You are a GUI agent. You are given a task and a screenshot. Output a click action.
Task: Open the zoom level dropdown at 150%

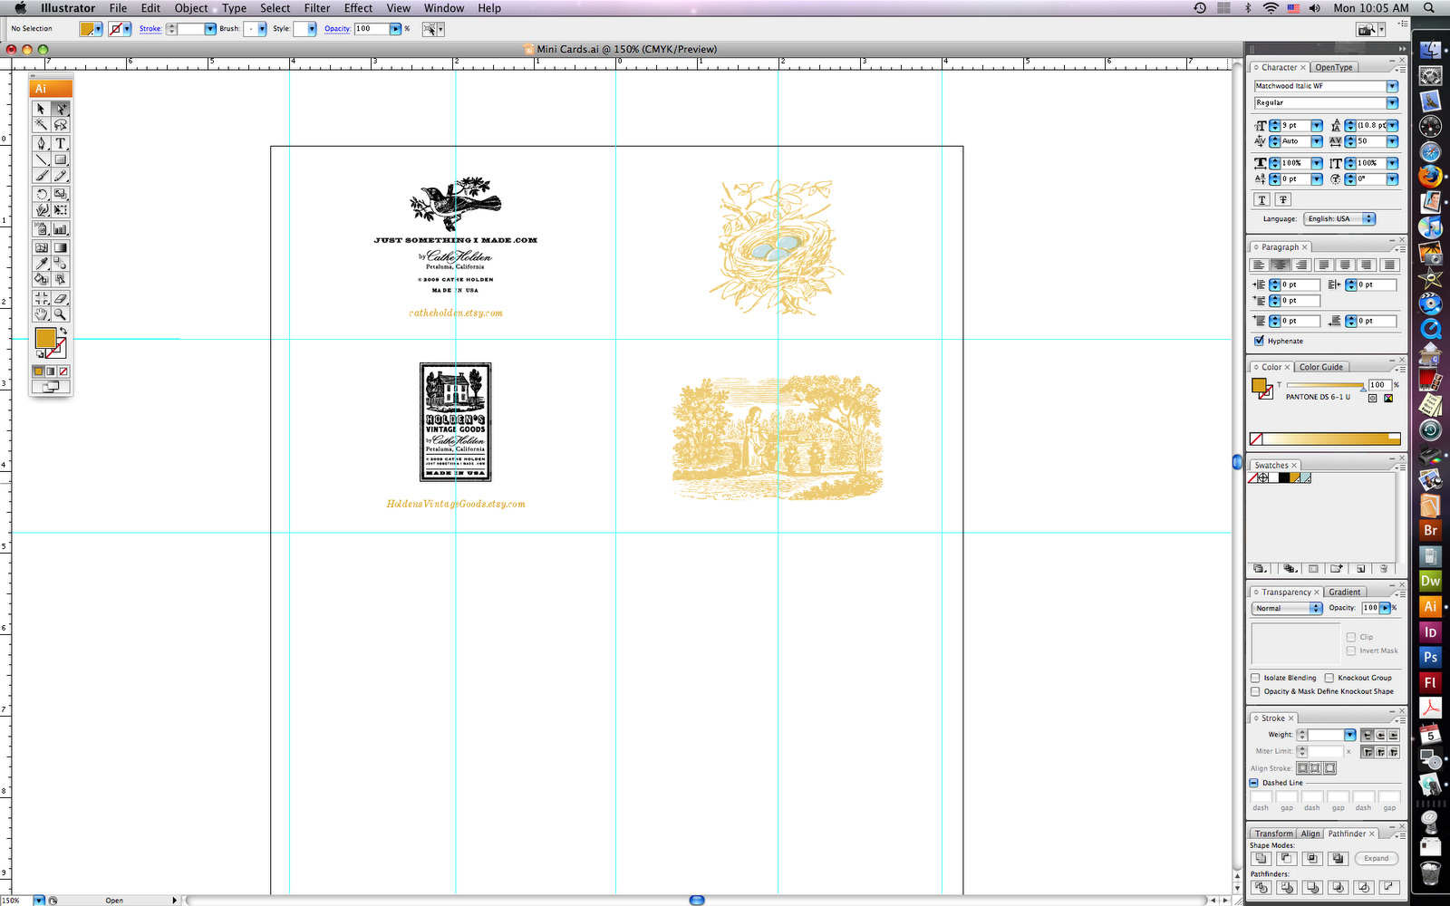[x=39, y=901]
